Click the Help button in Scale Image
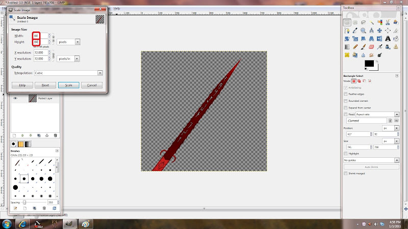The image size is (408, 229). pyautogui.click(x=22, y=85)
